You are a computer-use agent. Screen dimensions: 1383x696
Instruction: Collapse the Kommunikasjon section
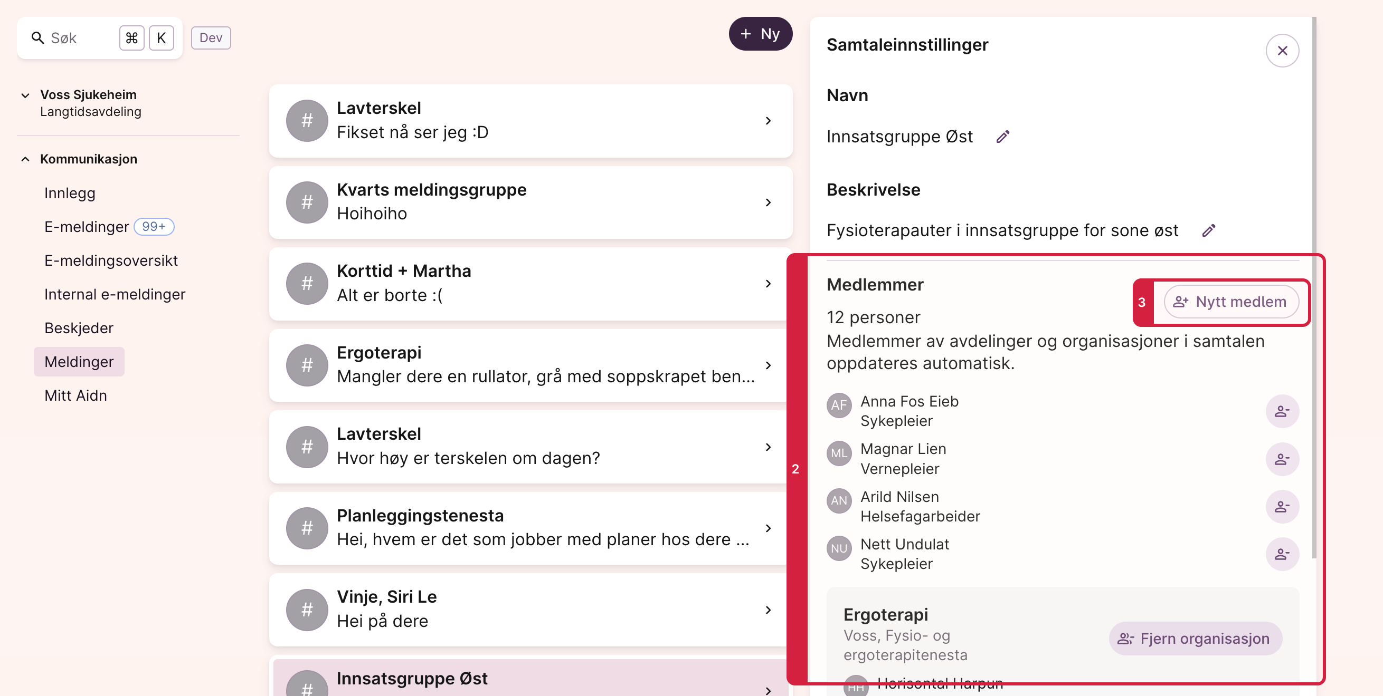tap(25, 159)
